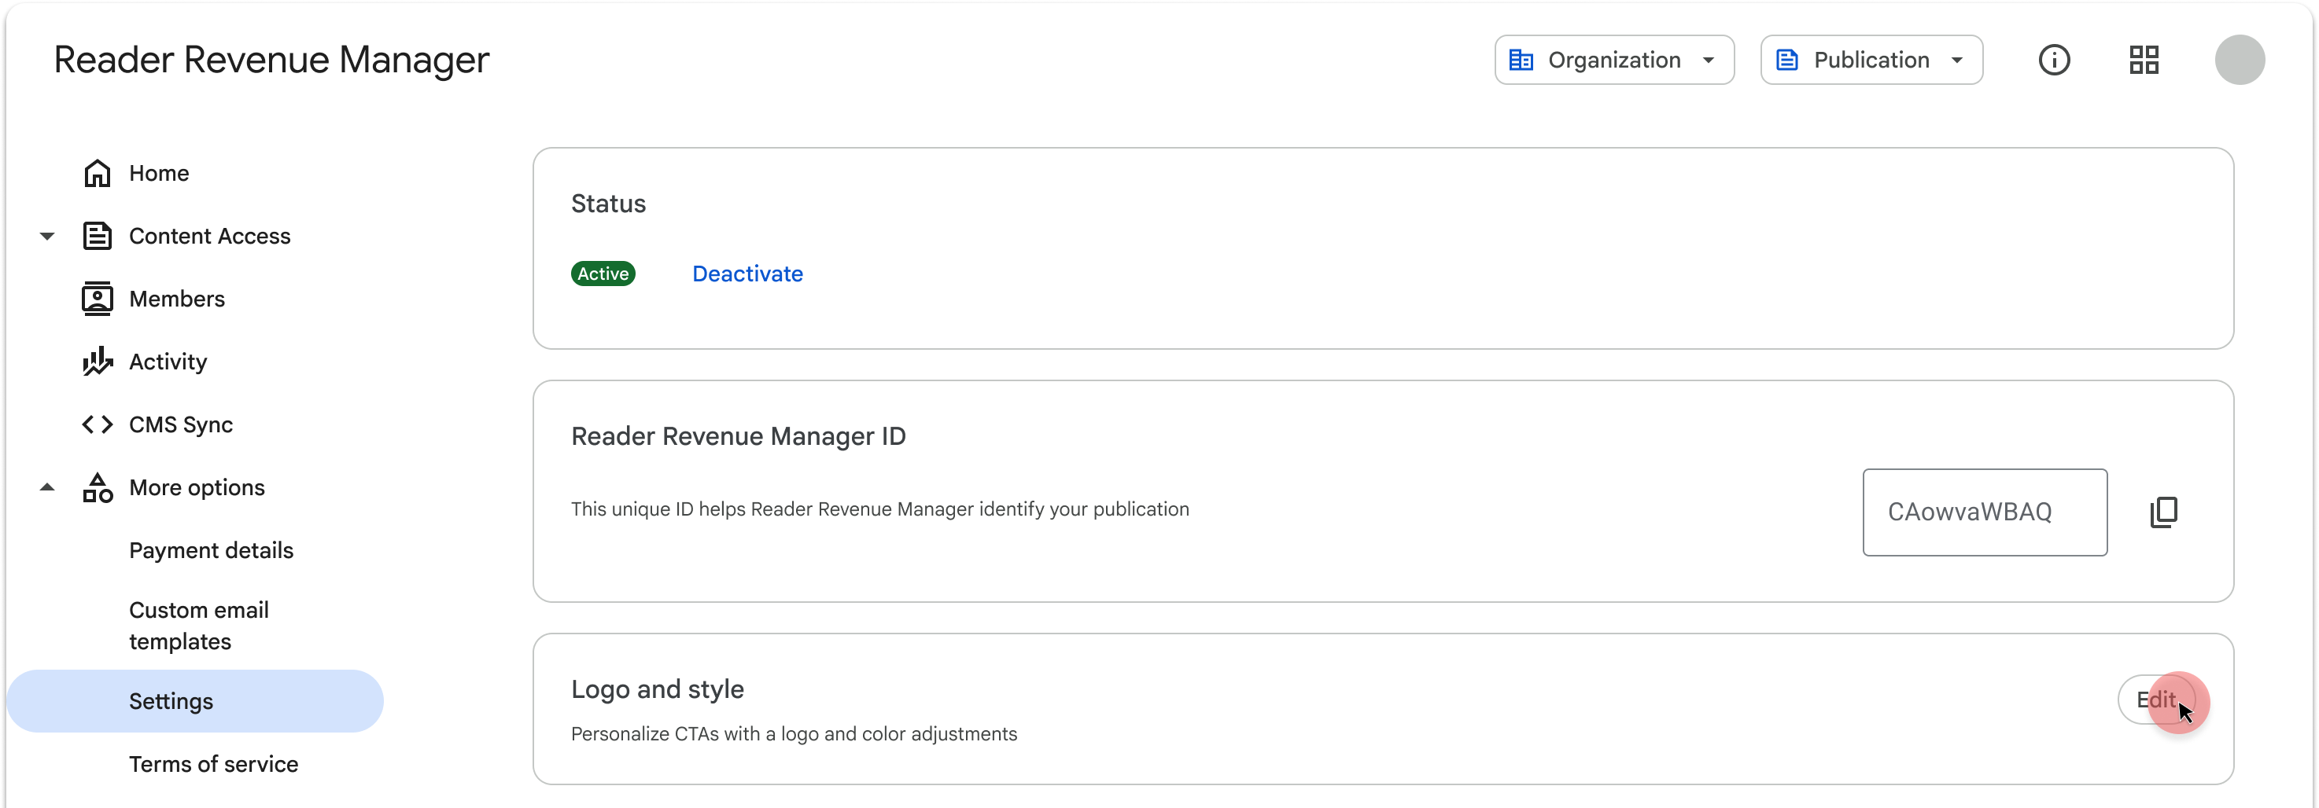2319x808 pixels.
Task: Edit Logo and style
Action: click(2156, 700)
